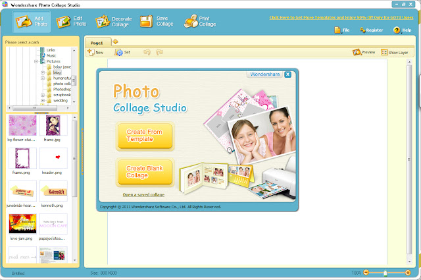Select the blog folder
The height and width of the screenshot is (280, 421).
pyautogui.click(x=57, y=72)
